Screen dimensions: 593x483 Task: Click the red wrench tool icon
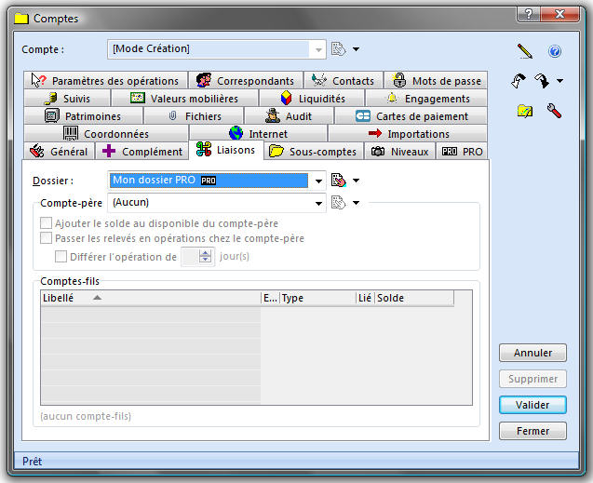tap(554, 111)
